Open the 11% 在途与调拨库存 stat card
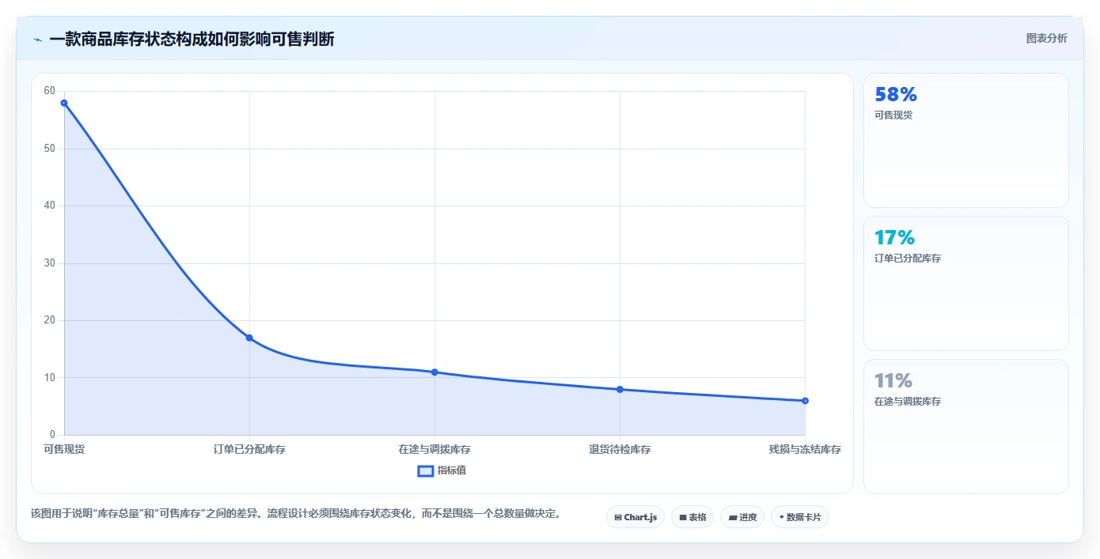 tap(966, 427)
